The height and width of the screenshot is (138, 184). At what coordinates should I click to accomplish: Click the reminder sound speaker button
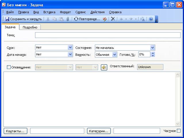[104, 67]
